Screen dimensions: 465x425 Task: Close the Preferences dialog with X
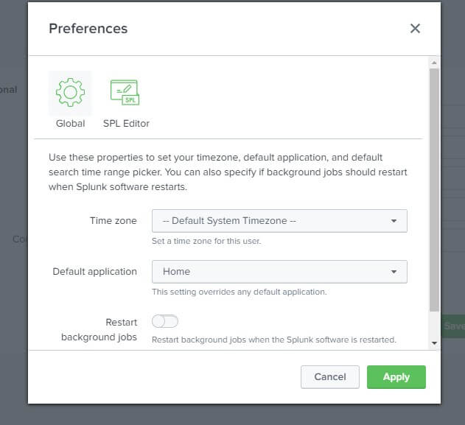click(x=415, y=29)
